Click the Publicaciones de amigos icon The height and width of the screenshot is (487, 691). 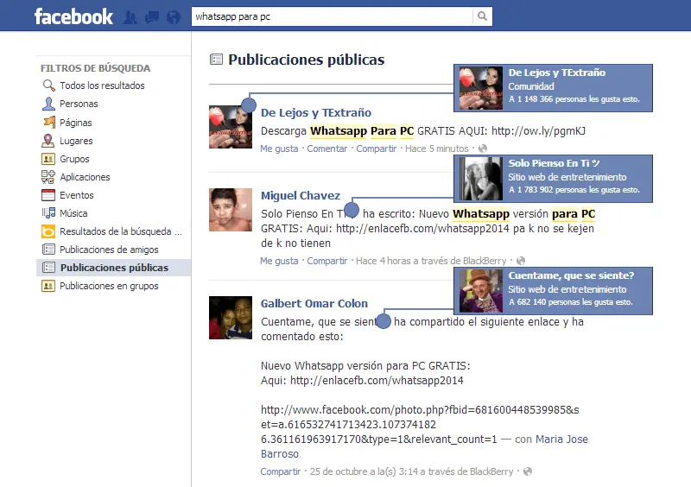(48, 250)
